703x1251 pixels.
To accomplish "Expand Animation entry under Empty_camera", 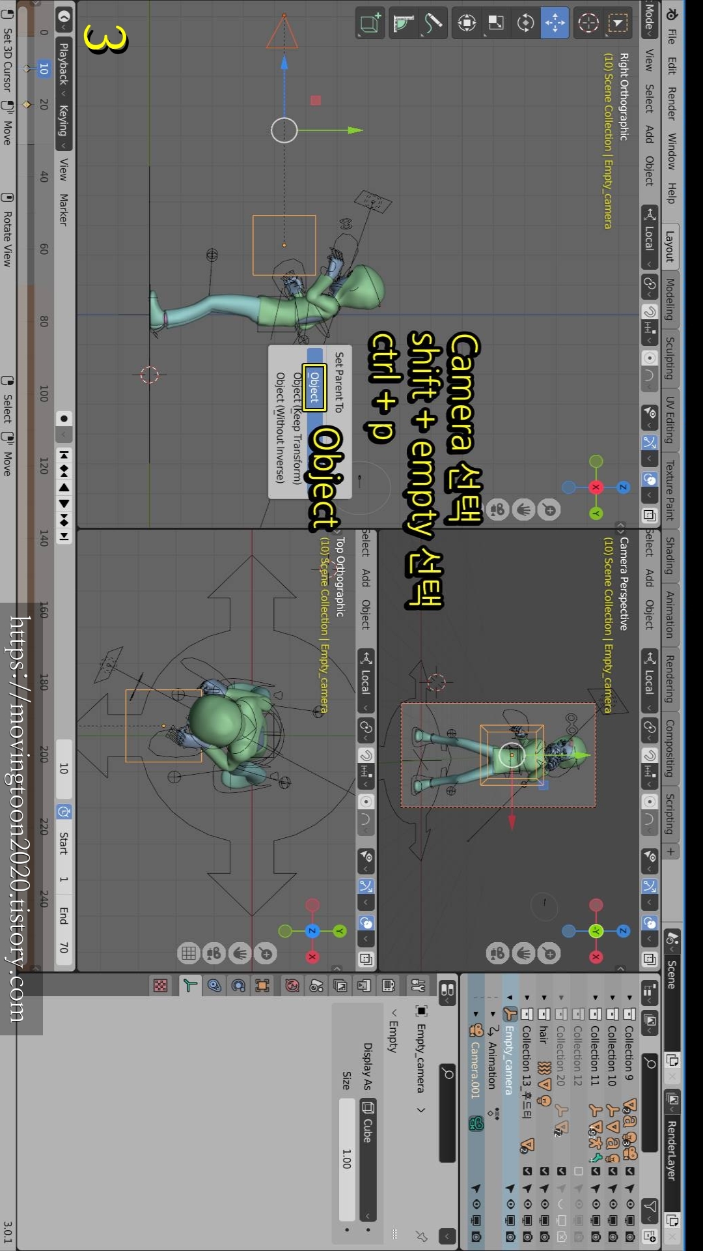I will coord(493,1014).
